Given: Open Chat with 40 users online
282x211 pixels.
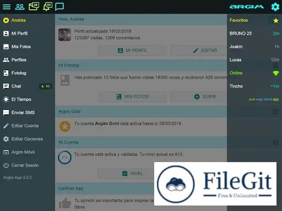Looking at the screenshot, I should click(28, 86).
